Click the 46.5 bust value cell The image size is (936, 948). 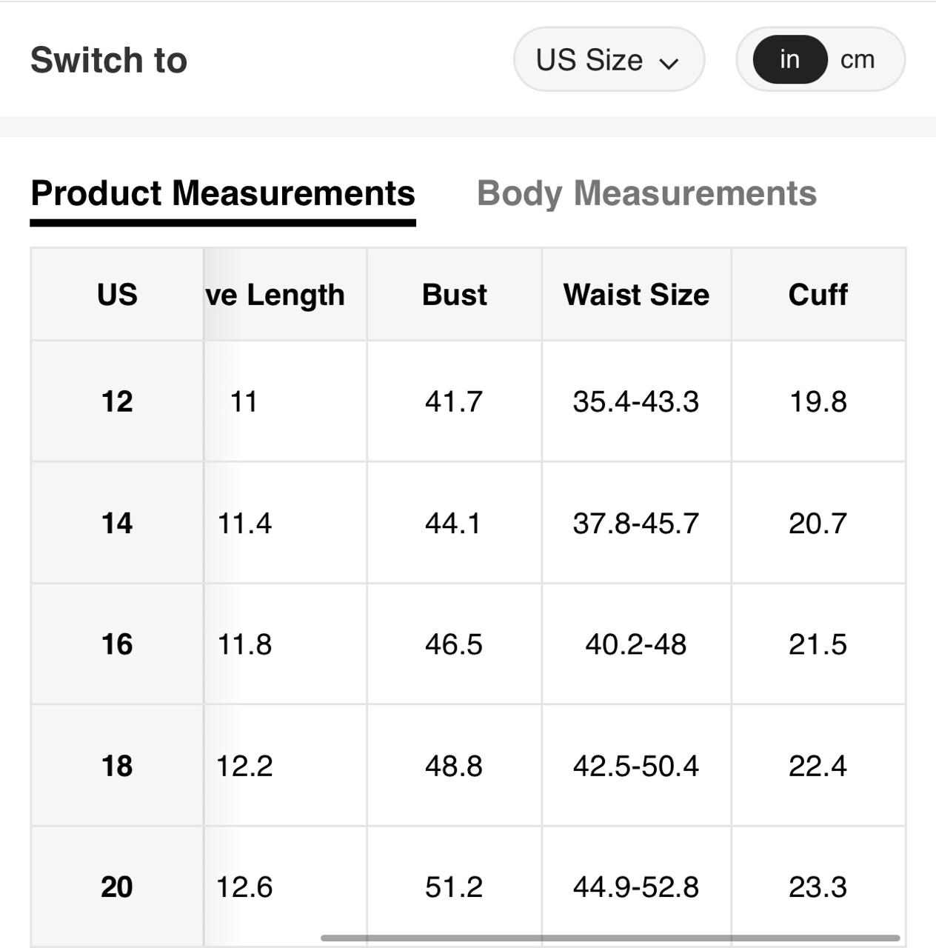[454, 644]
